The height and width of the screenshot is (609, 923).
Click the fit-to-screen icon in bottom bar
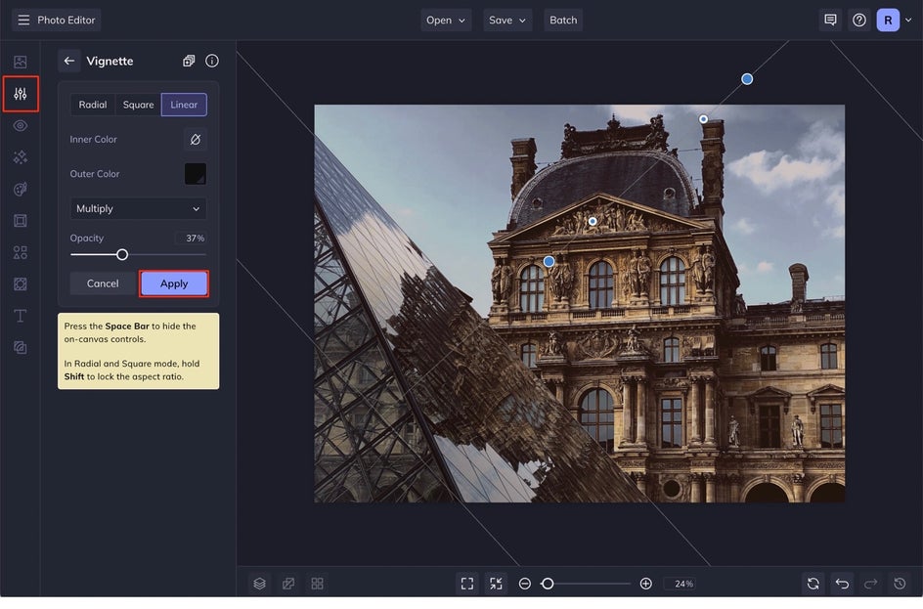pos(467,584)
